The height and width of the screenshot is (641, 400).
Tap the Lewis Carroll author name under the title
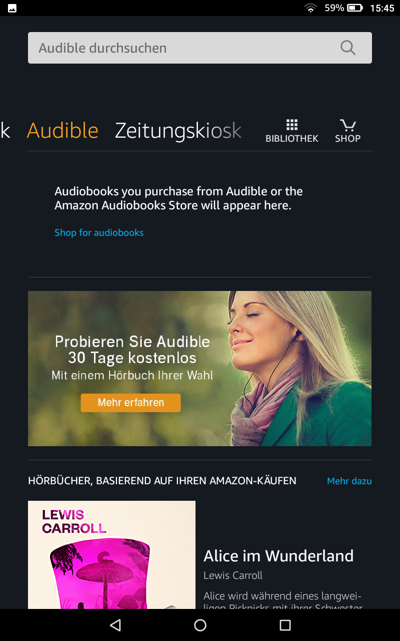coord(233,575)
